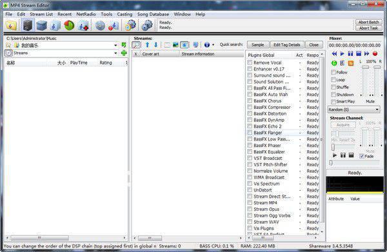Tick the BassFX Chorus checkbox

tap(250, 101)
